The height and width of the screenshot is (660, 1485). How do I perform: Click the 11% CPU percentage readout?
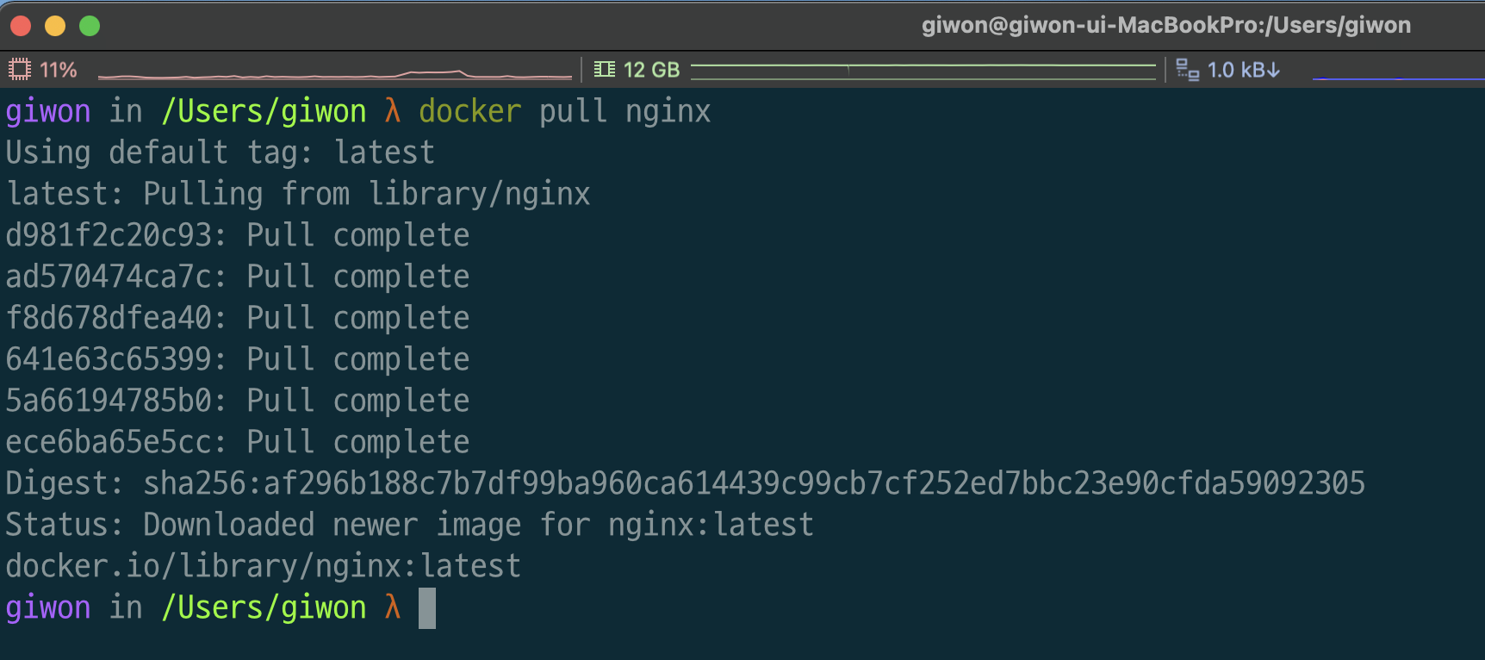point(59,69)
